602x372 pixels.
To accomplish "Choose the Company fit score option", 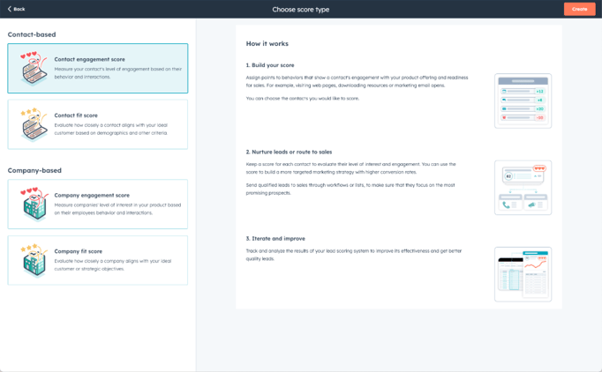I will tap(98, 260).
